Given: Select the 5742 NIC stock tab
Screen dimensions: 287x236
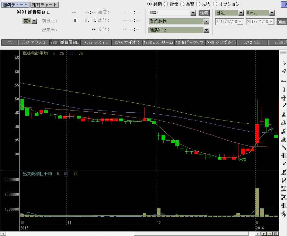Looking at the screenshot, I should tap(252, 43).
